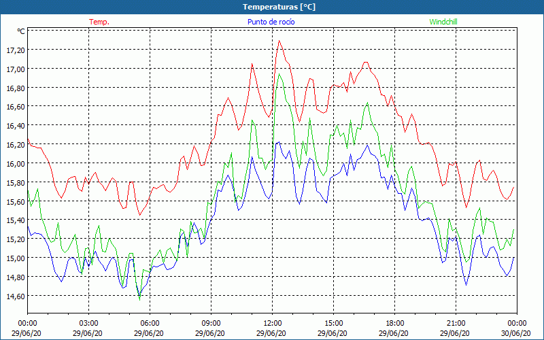This screenshot has width=544, height=340.
Task: Click the 17,20 y-axis value
Action: 16,50
